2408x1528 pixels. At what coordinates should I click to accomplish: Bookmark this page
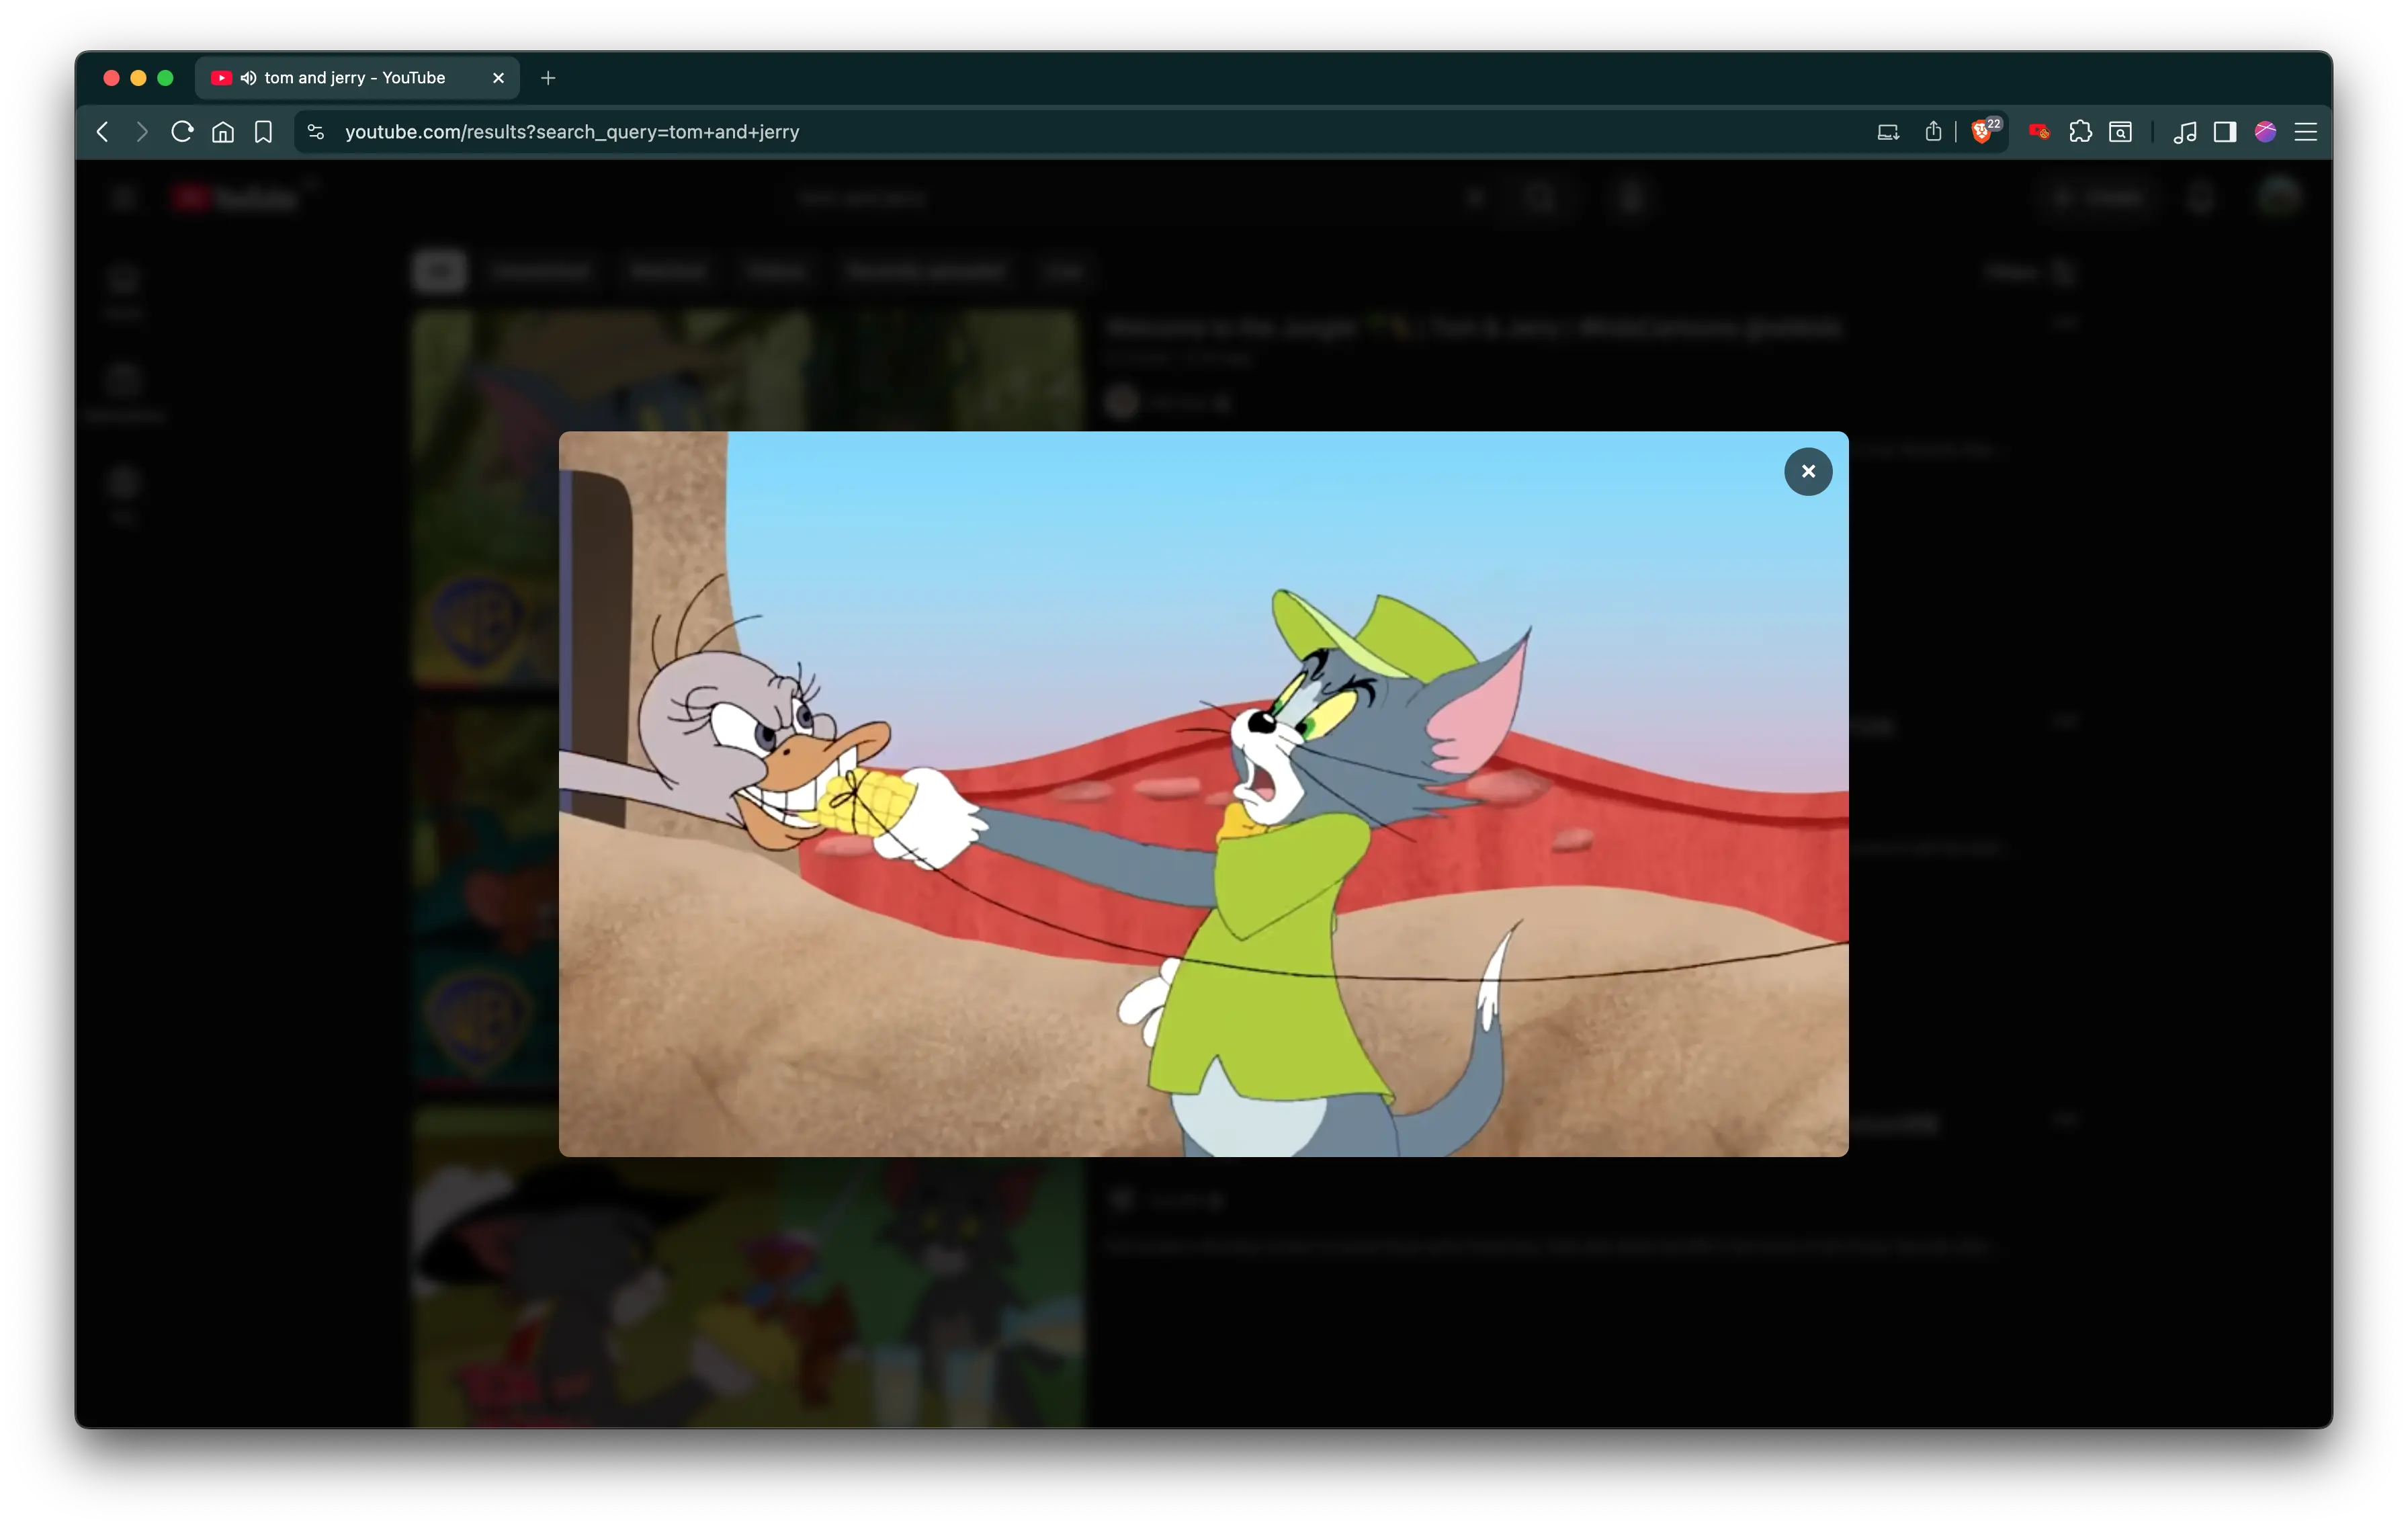point(263,132)
